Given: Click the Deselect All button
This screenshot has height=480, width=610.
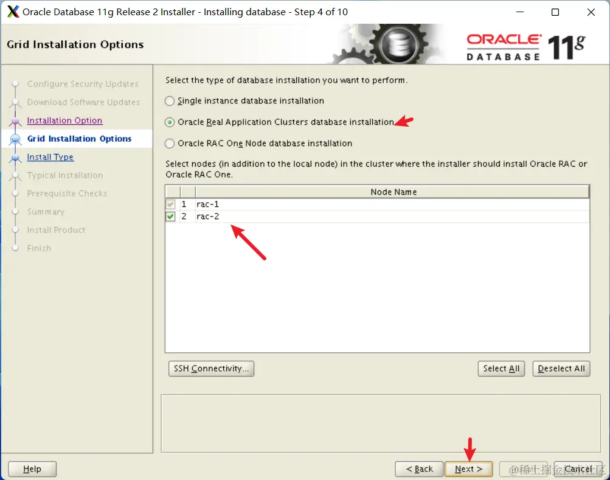Looking at the screenshot, I should coord(561,369).
